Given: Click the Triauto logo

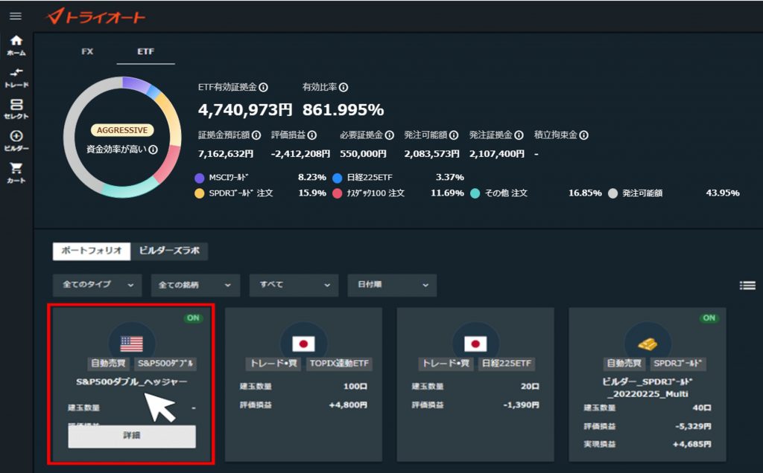Looking at the screenshot, I should point(95,17).
